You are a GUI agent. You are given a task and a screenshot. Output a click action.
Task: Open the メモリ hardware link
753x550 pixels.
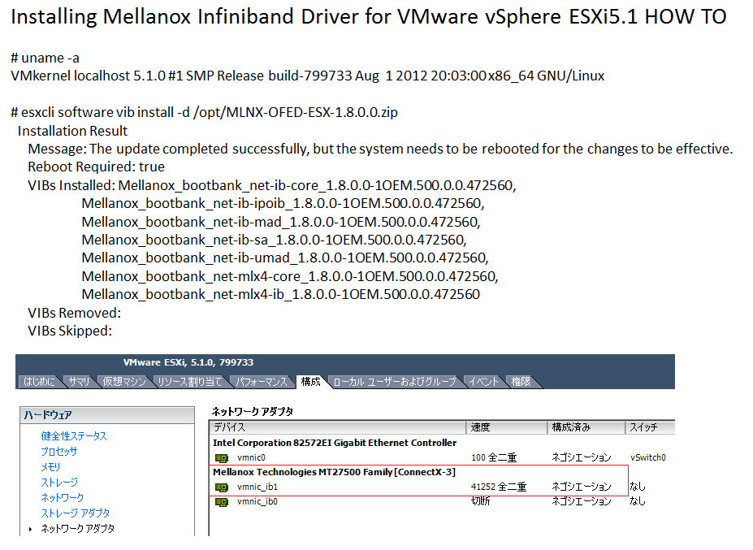coord(50,467)
